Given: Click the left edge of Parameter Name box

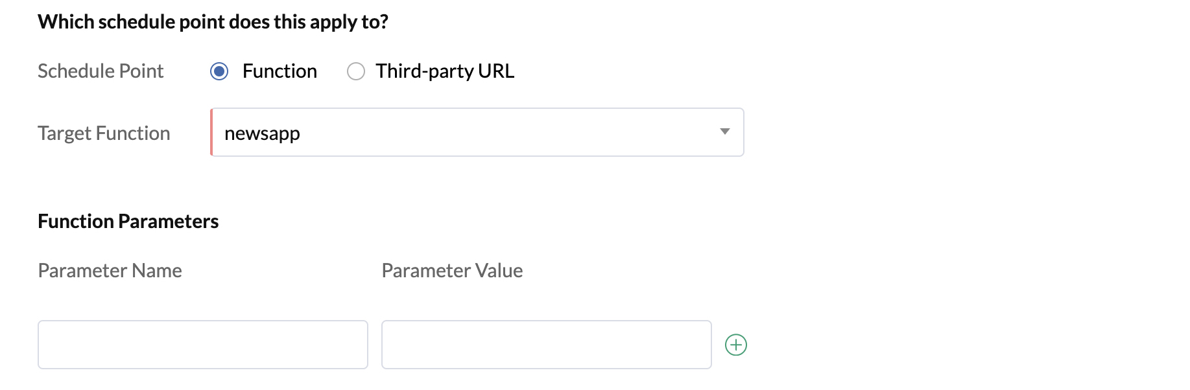Looking at the screenshot, I should 44,345.
